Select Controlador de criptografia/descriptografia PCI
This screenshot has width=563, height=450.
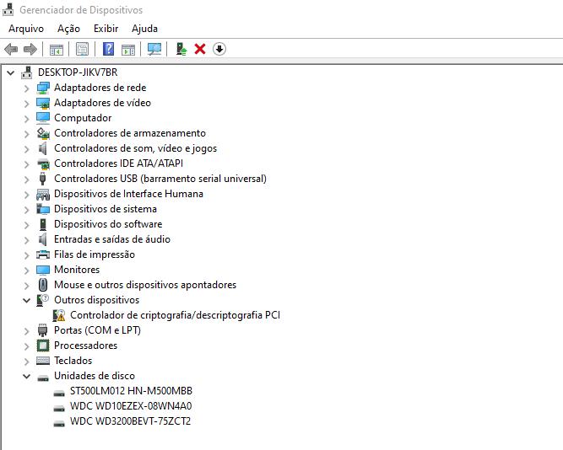point(175,315)
